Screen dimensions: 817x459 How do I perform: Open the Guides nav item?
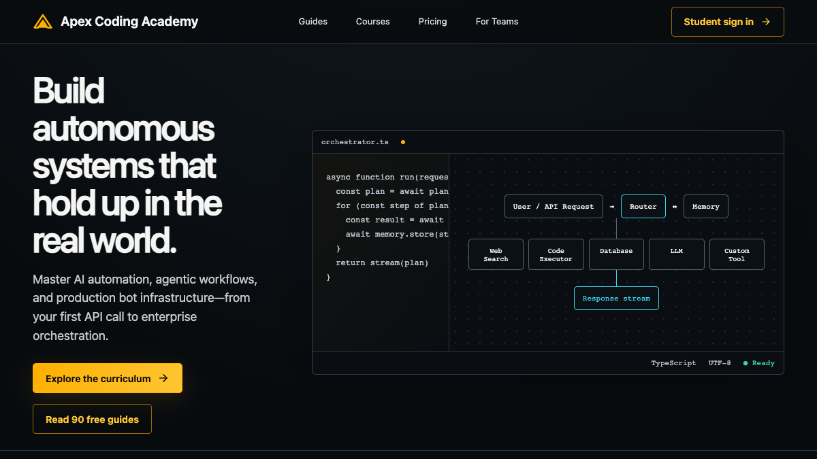[x=313, y=22]
